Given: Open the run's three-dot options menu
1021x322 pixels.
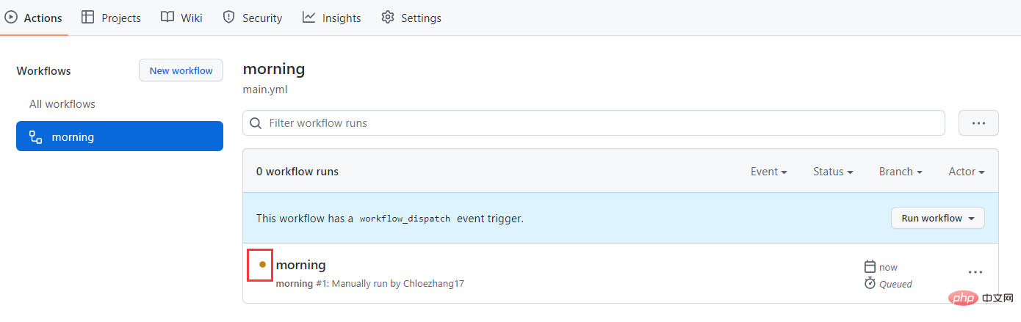Looking at the screenshot, I should pos(975,272).
